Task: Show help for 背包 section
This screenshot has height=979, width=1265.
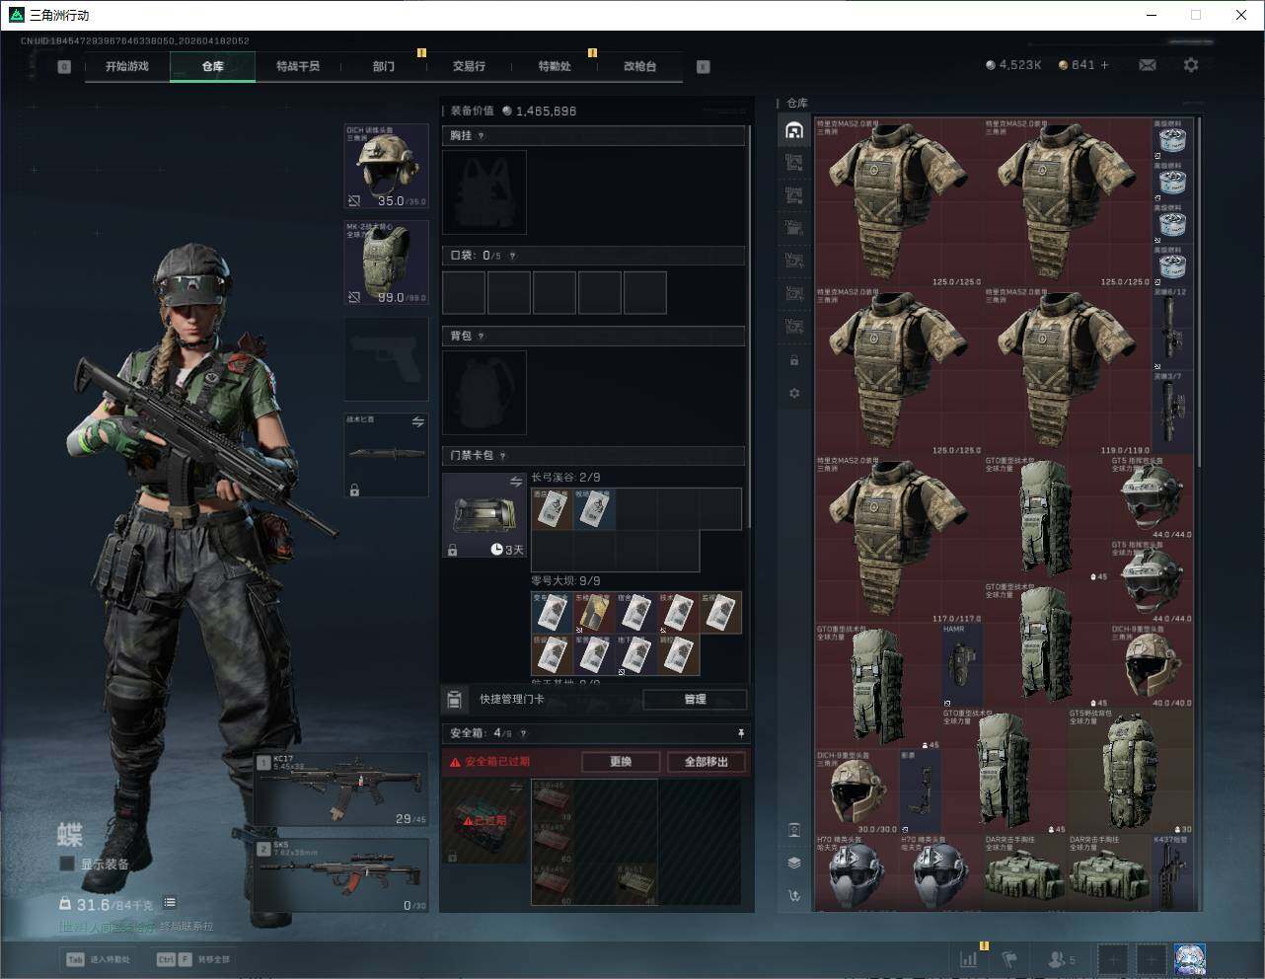Action: click(x=482, y=337)
